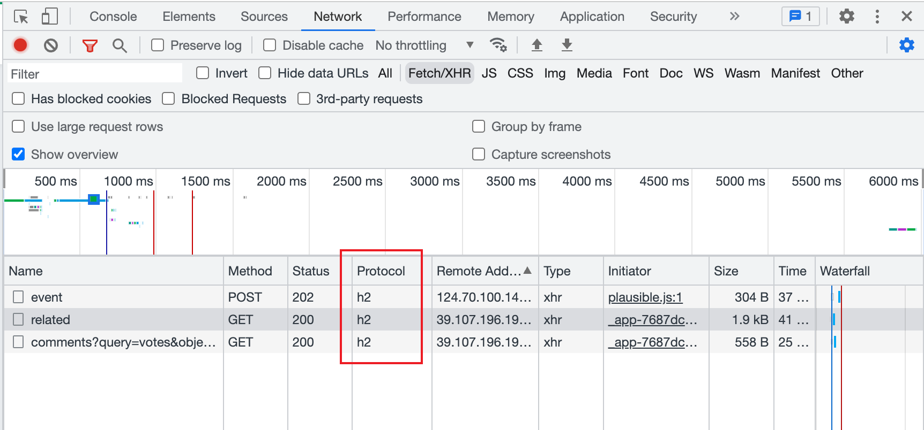
Task: Open network conditions wifi icon
Action: [x=498, y=45]
